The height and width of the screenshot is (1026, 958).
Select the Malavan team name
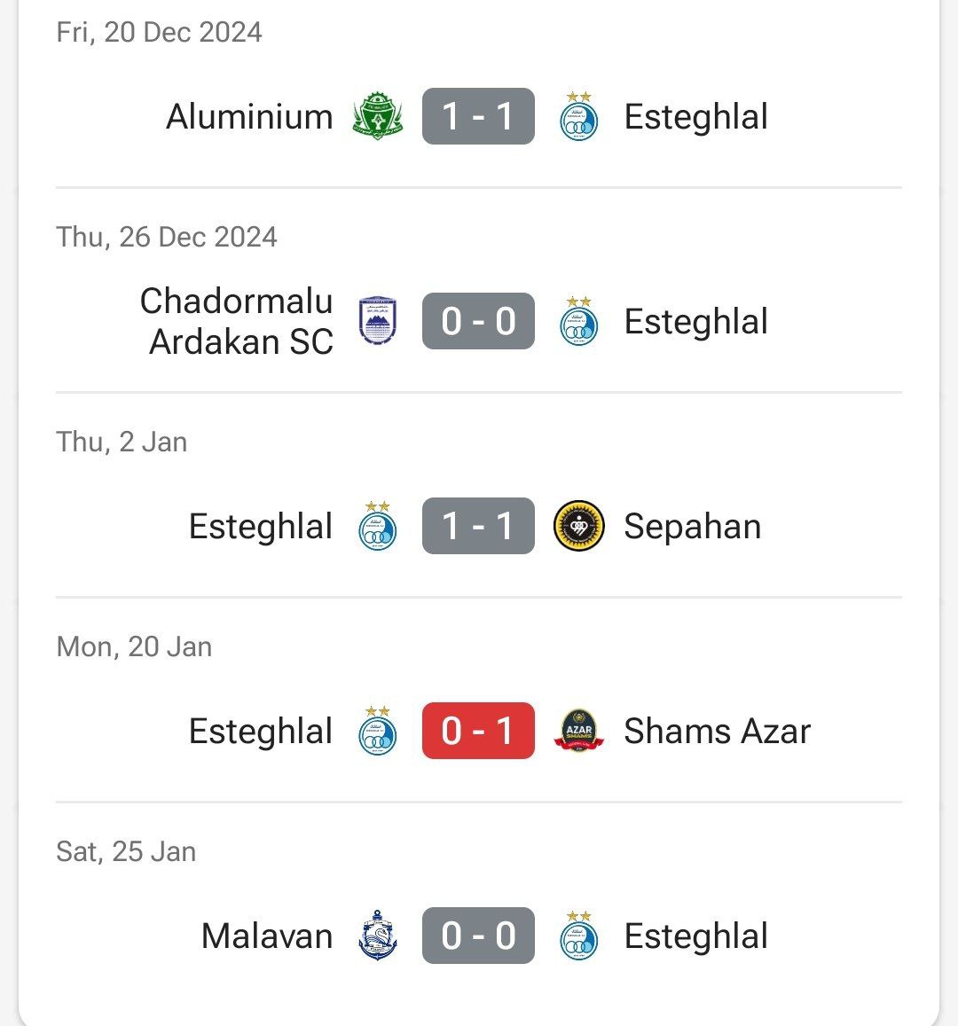coord(267,936)
